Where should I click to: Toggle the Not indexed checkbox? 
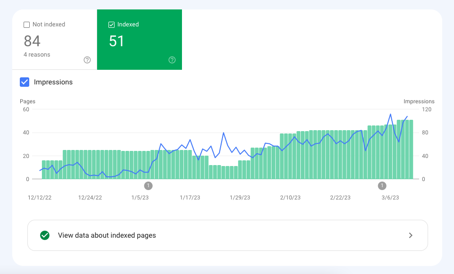coord(27,25)
